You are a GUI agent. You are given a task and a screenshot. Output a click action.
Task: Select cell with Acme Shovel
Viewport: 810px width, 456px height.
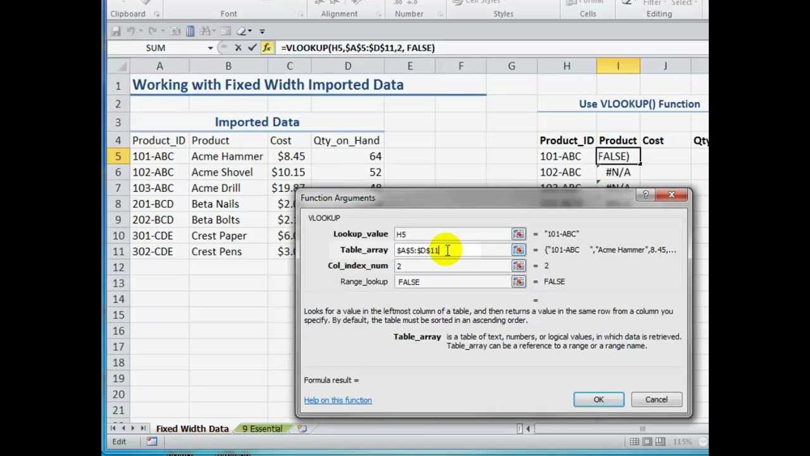(228, 172)
